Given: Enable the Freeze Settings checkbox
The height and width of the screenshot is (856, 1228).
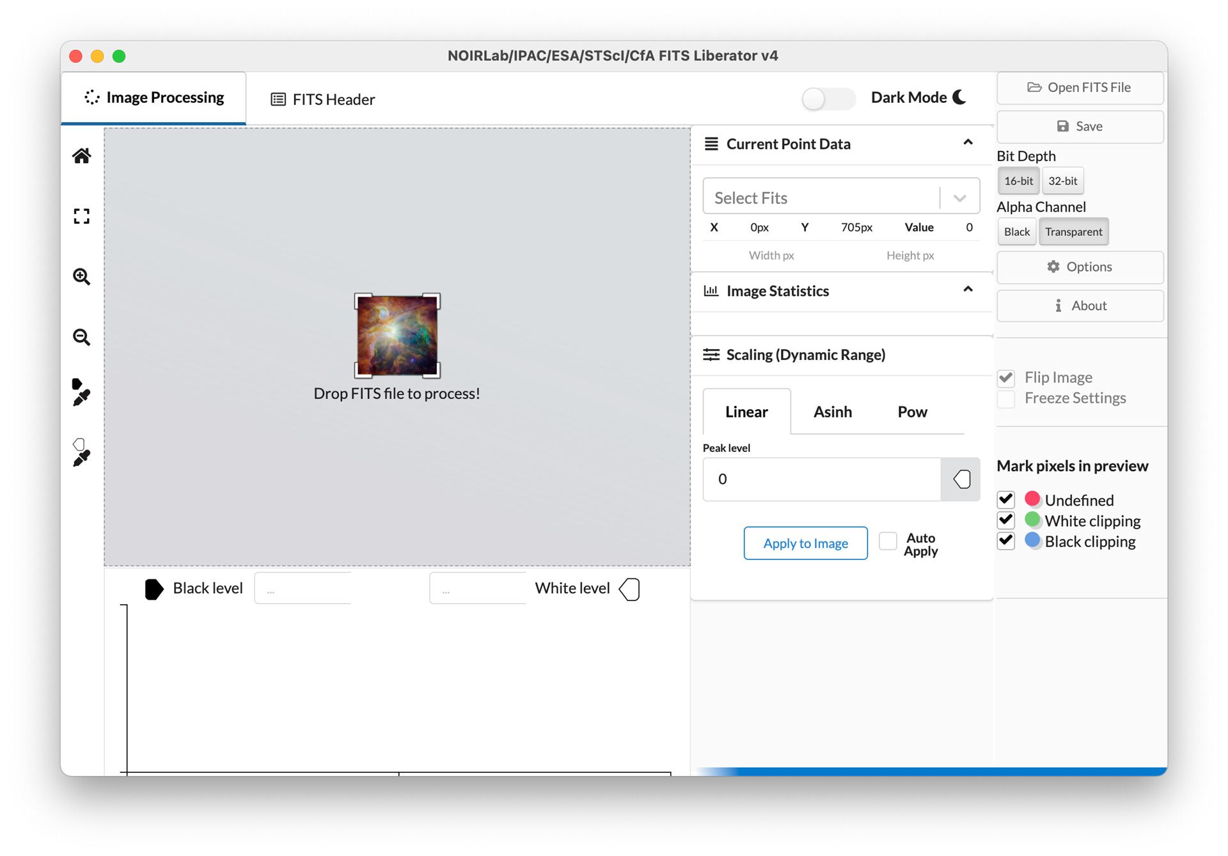Looking at the screenshot, I should 1006,398.
